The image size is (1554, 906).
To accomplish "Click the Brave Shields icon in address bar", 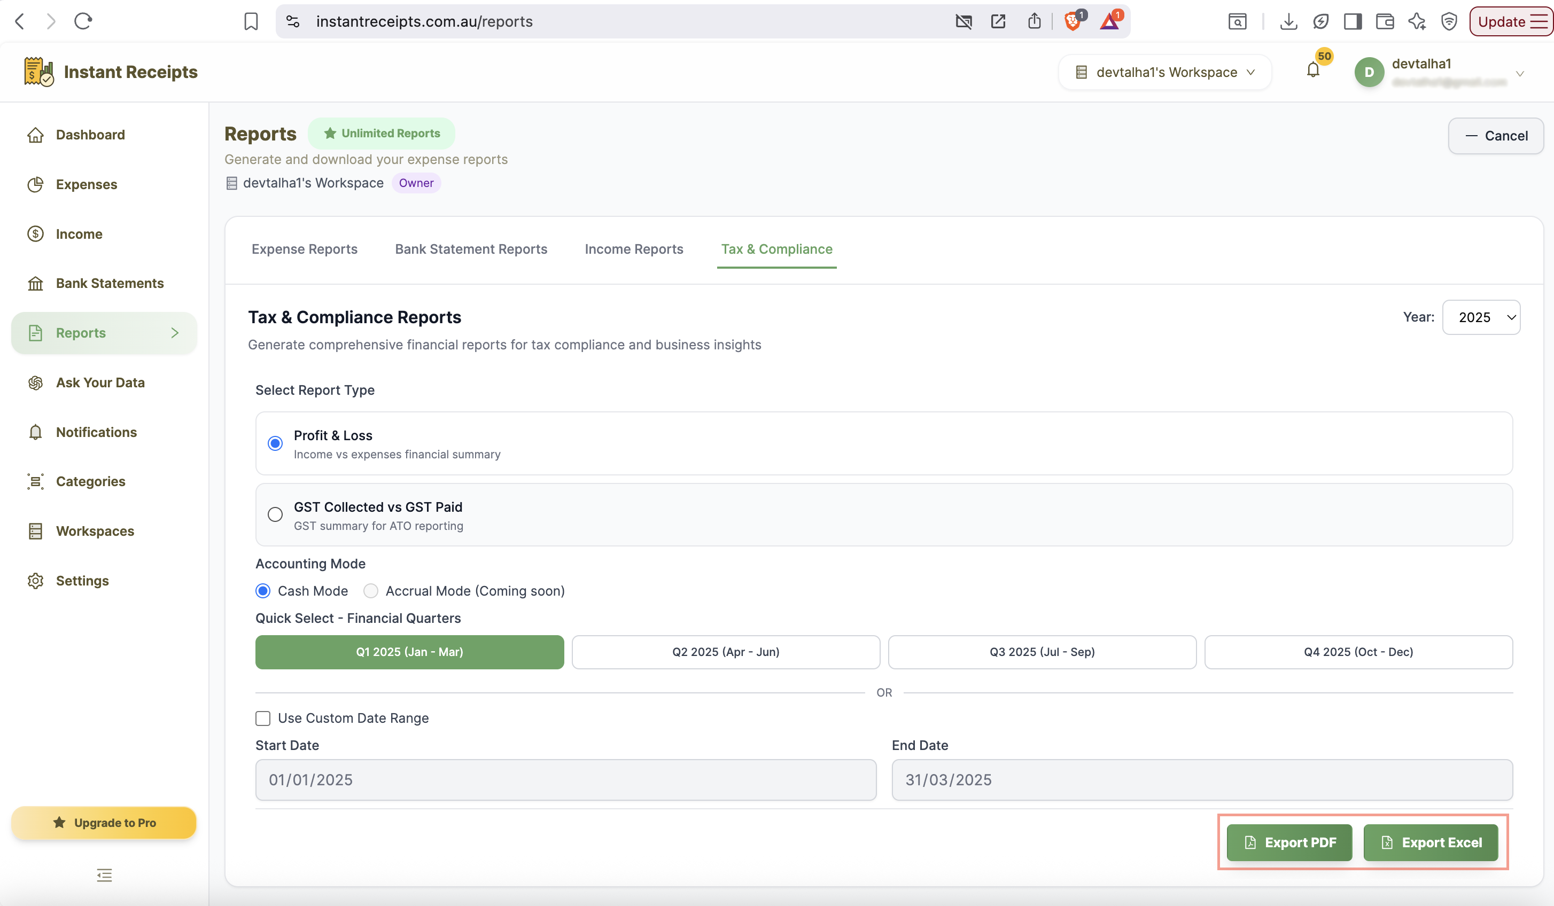I will (1073, 21).
